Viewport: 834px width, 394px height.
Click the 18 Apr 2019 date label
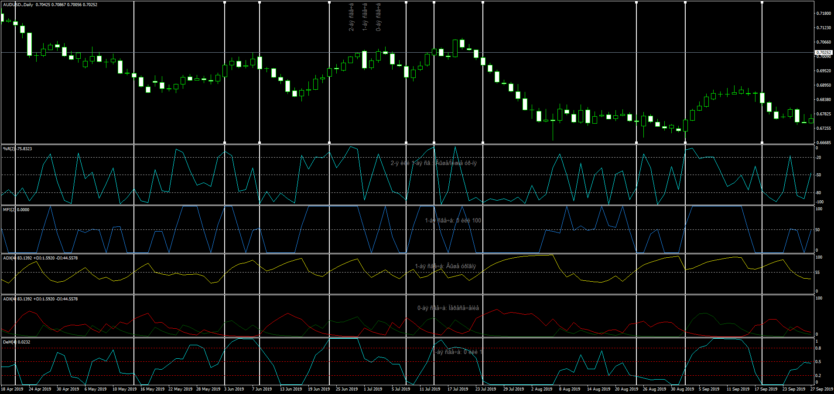12,389
